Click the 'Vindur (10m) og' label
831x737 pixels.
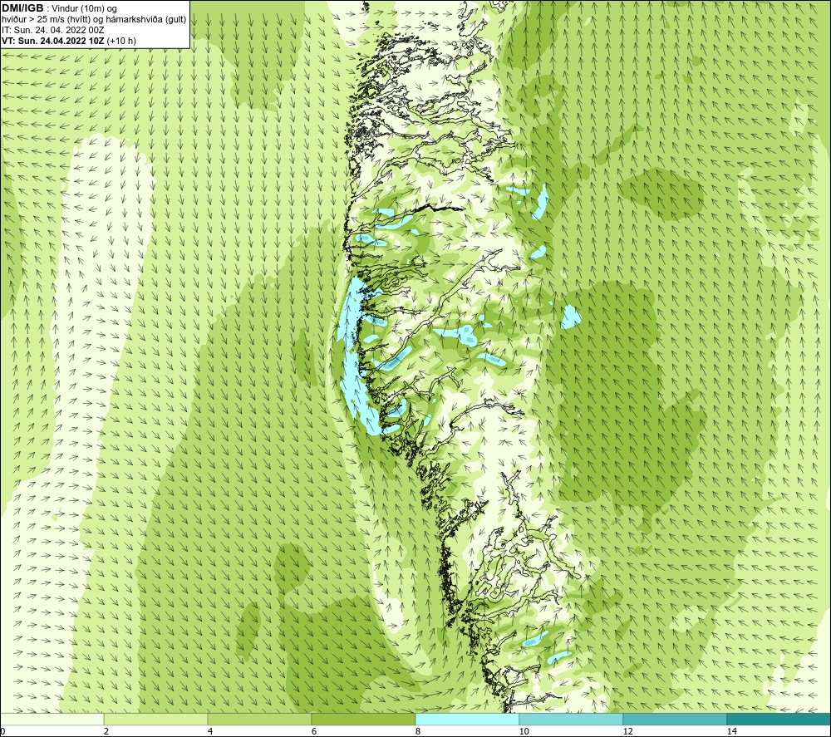pyautogui.click(x=85, y=9)
